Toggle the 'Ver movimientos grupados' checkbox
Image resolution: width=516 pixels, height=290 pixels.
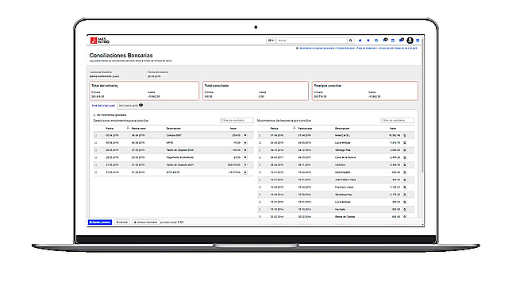click(94, 115)
